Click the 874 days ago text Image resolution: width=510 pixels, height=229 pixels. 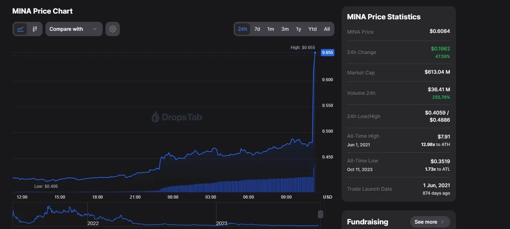click(x=436, y=193)
